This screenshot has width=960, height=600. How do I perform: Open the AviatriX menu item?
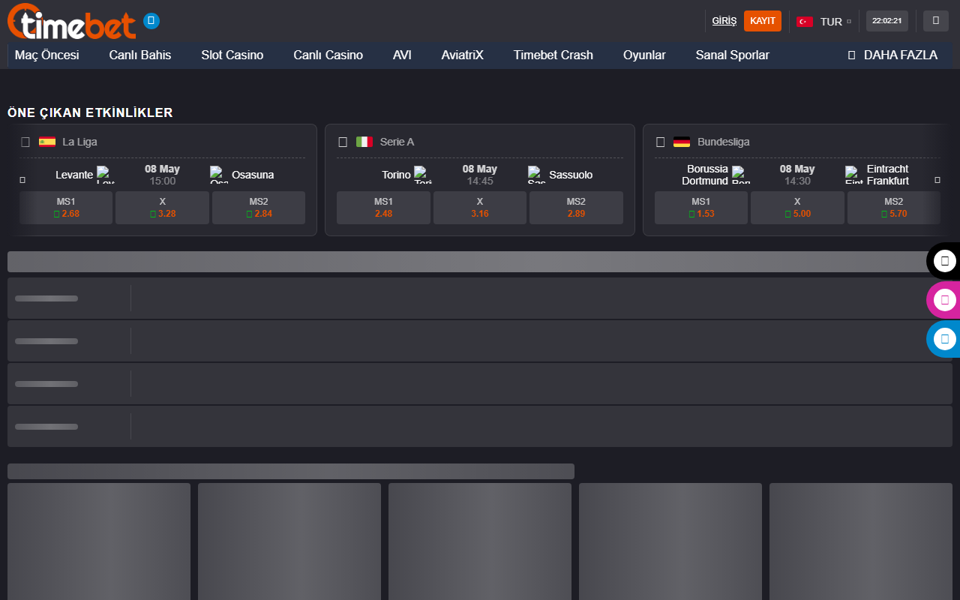click(x=463, y=55)
